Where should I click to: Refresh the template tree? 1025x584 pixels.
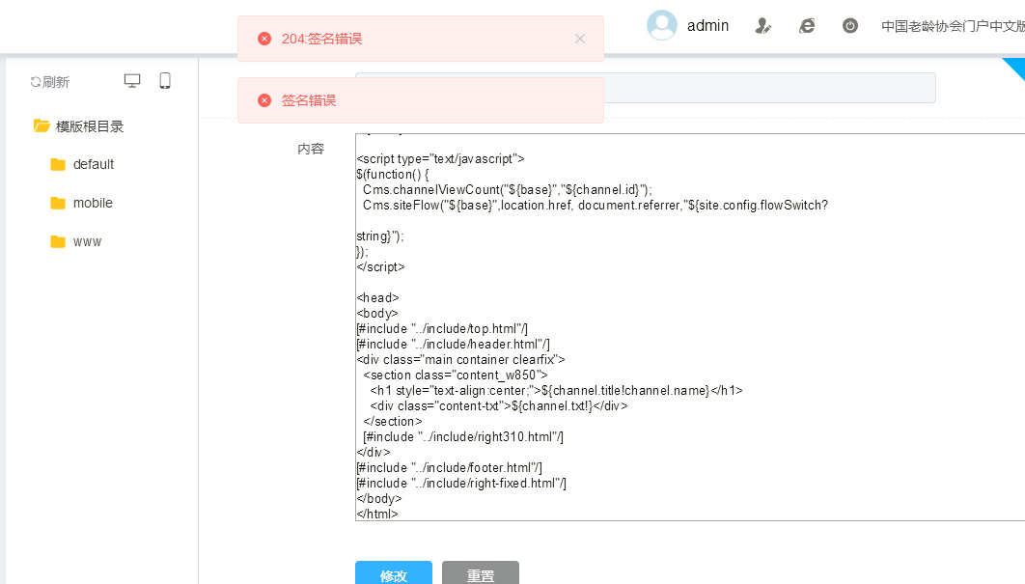click(49, 82)
